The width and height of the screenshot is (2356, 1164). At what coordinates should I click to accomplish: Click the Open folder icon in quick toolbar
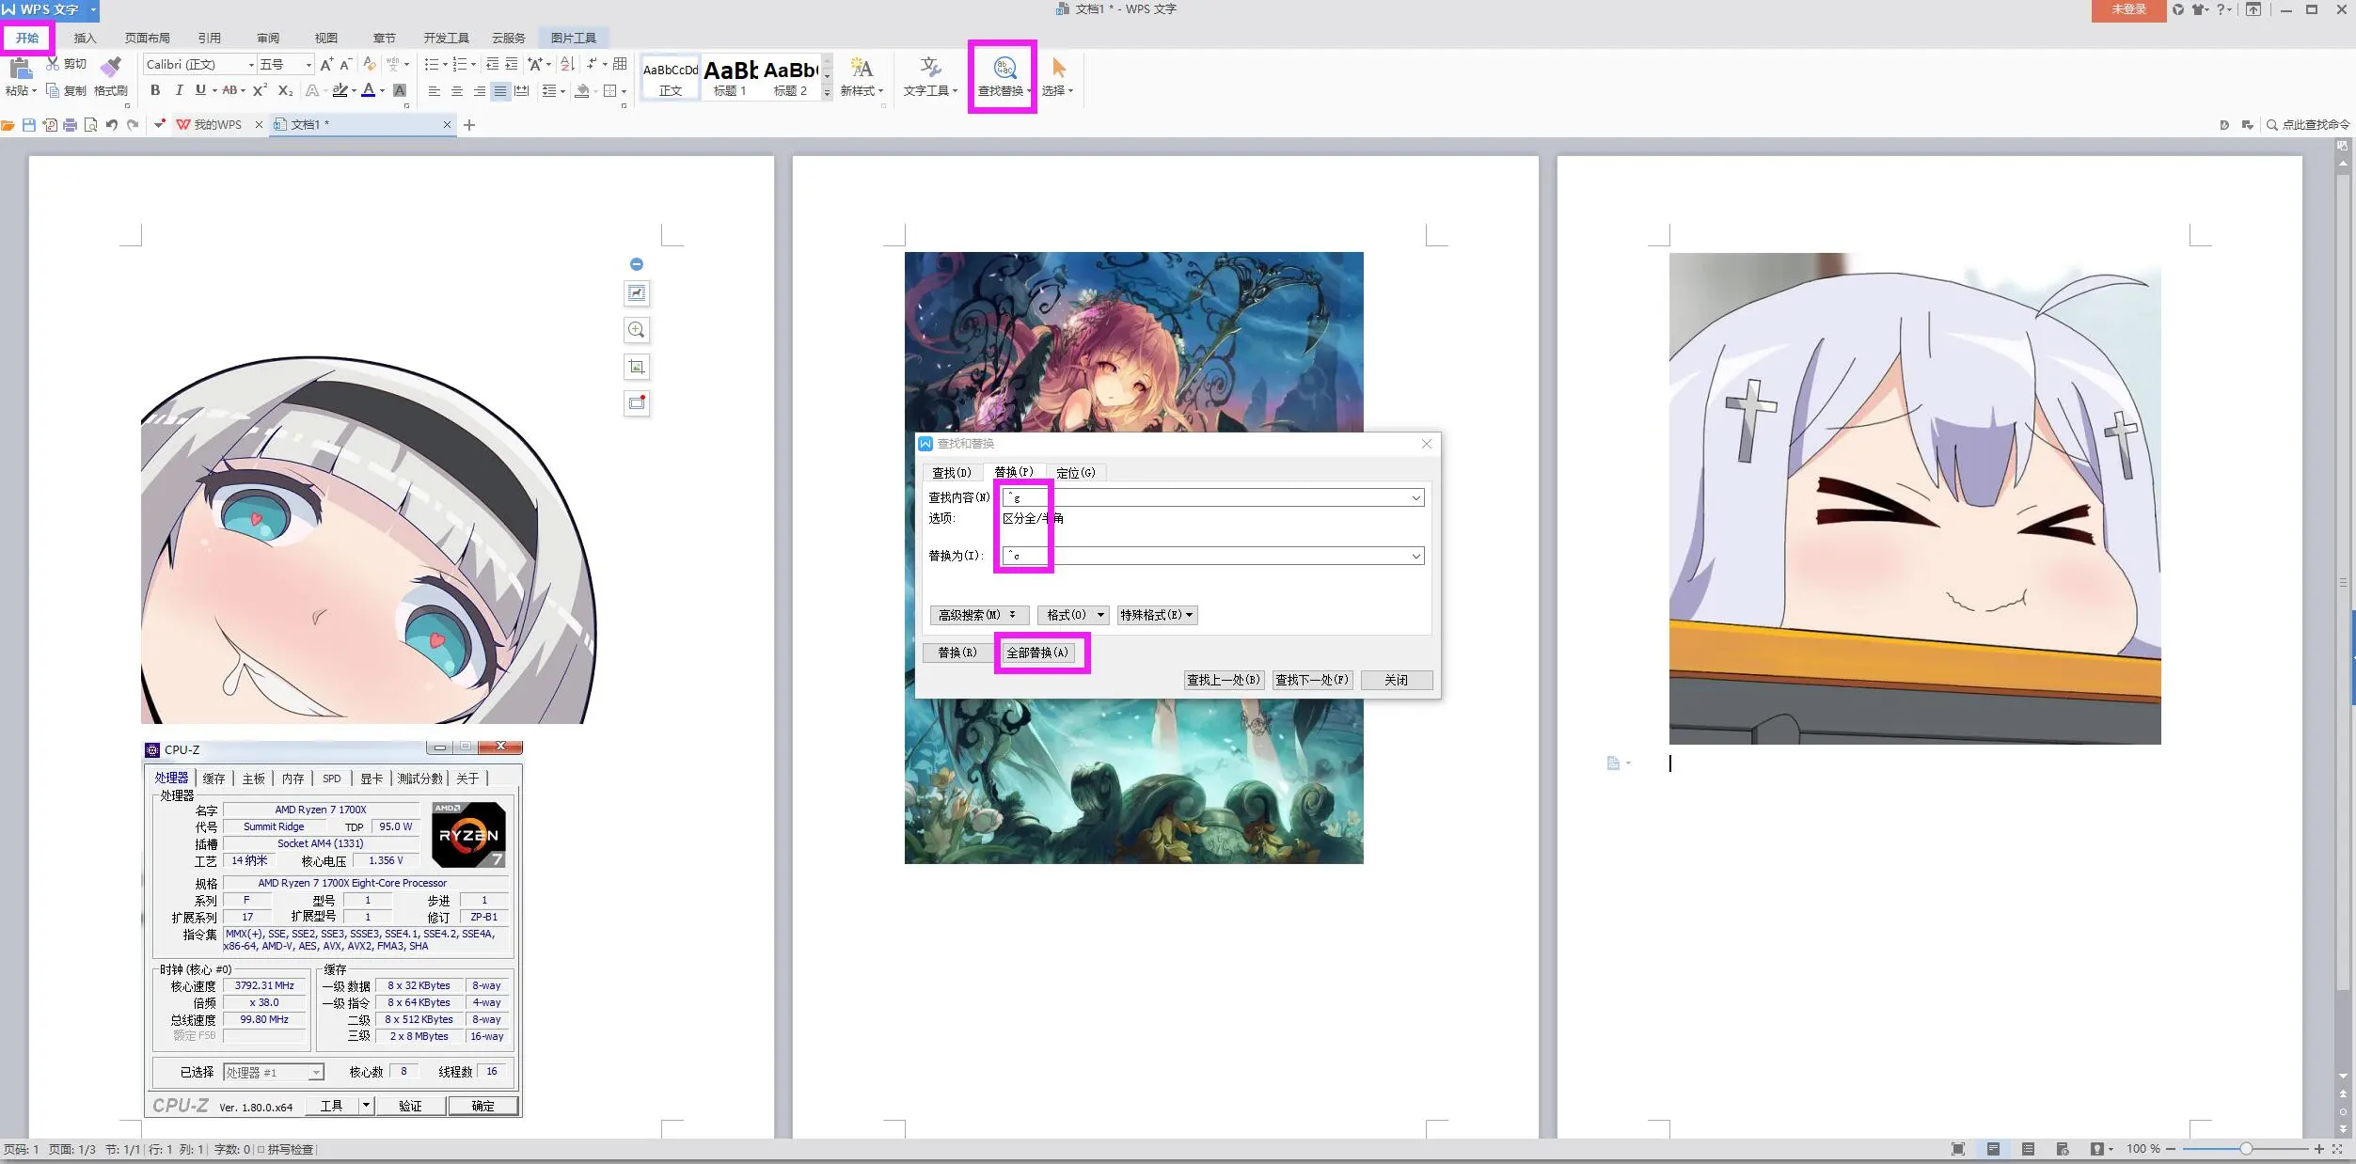[8, 125]
